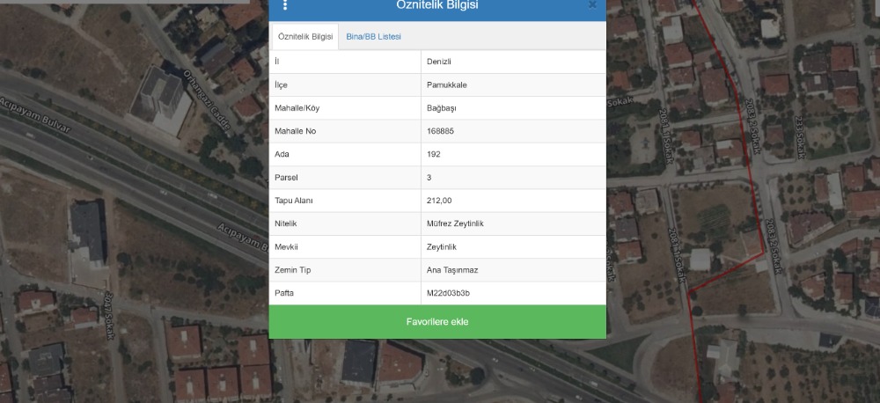Click the "Tapu Alanı" label cell
The image size is (880, 403).
coord(345,201)
